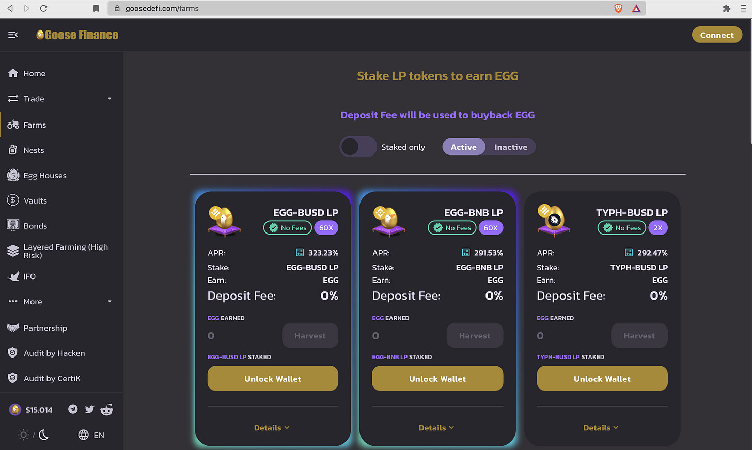Switch to light mode sun icon
Image resolution: width=752 pixels, height=450 pixels.
pyautogui.click(x=23, y=435)
